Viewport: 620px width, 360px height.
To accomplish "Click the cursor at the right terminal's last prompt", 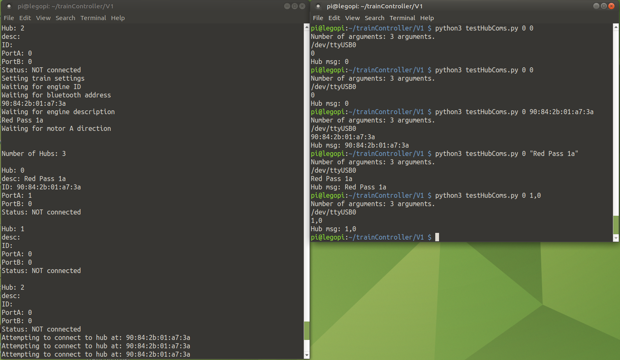I will (437, 237).
